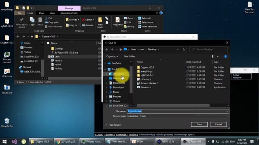This screenshot has width=259, height=145.
Task: Click the Paste icon in Explorer ribbon
Action: (x=40, y=21)
